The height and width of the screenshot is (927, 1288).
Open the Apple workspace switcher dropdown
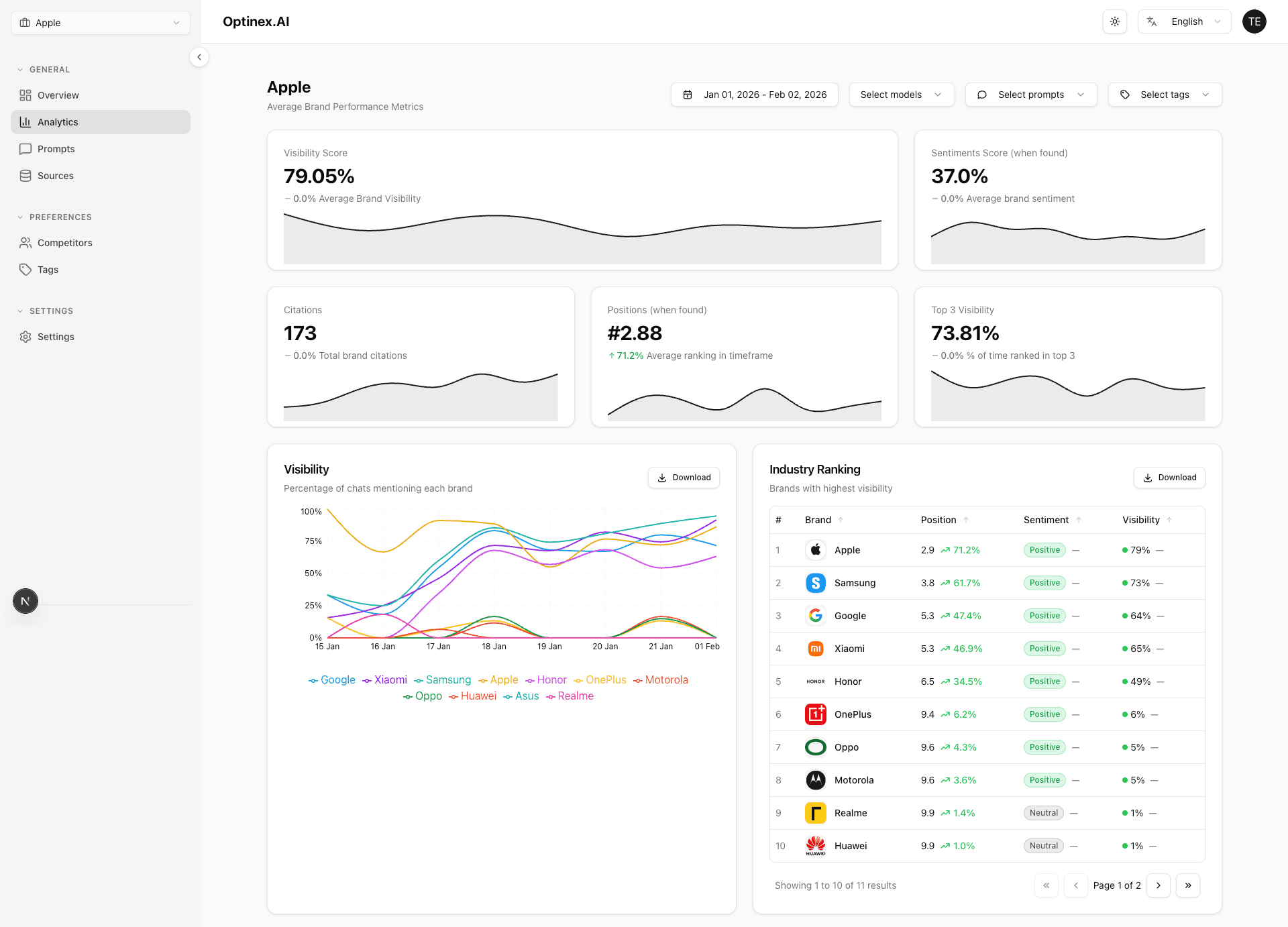(100, 22)
